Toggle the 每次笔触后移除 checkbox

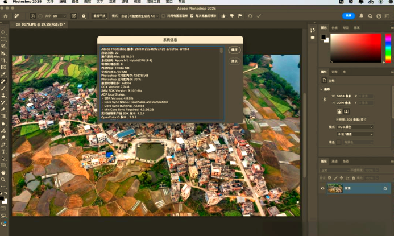pos(191,16)
